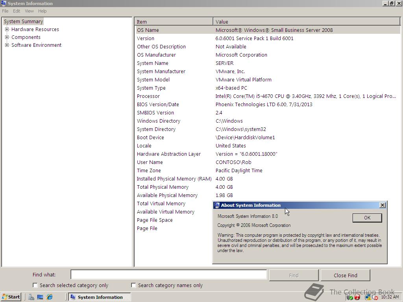The height and width of the screenshot is (302, 403).
Task: Select the 'Hardware Abstraction Layer' row
Action: (268, 154)
